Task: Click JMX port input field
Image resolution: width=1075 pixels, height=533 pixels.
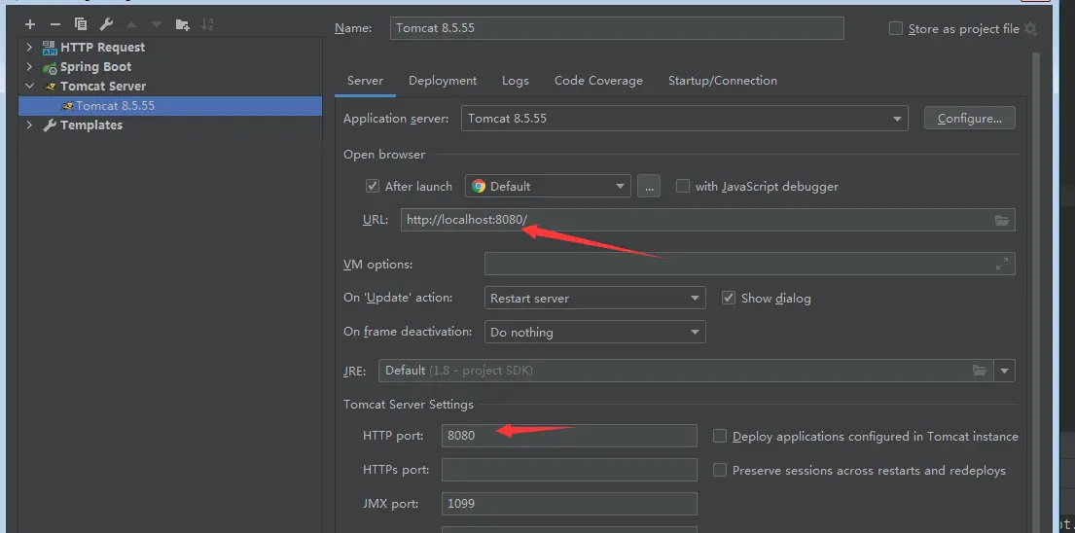Action: [x=569, y=504]
